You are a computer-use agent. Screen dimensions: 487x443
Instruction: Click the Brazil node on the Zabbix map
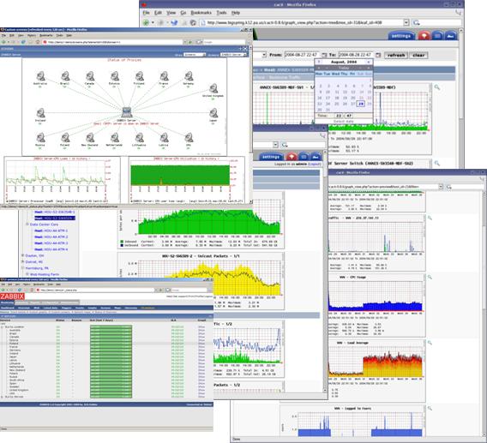point(65,76)
